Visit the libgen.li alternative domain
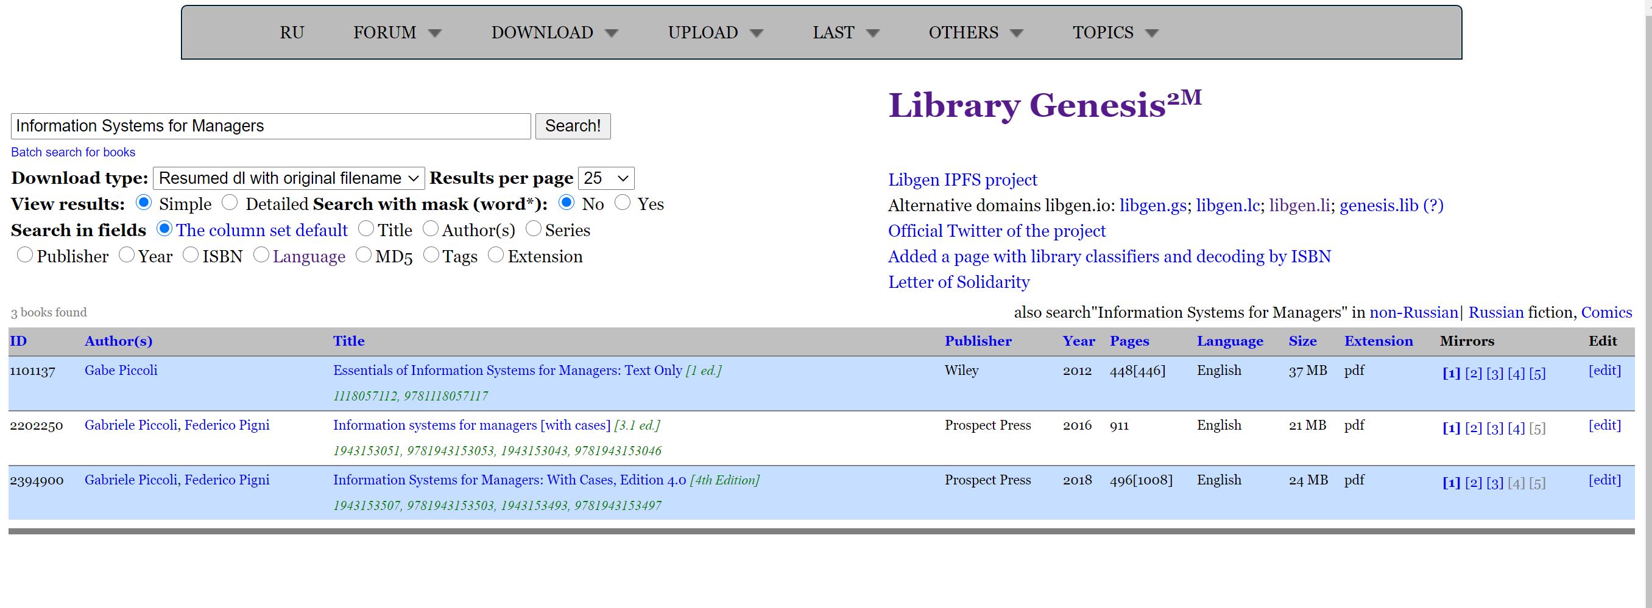The height and width of the screenshot is (608, 1652). pos(1299,206)
